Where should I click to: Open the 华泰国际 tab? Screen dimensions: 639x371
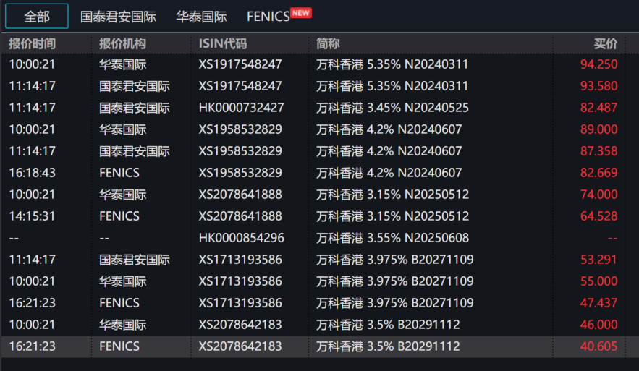pyautogui.click(x=201, y=16)
